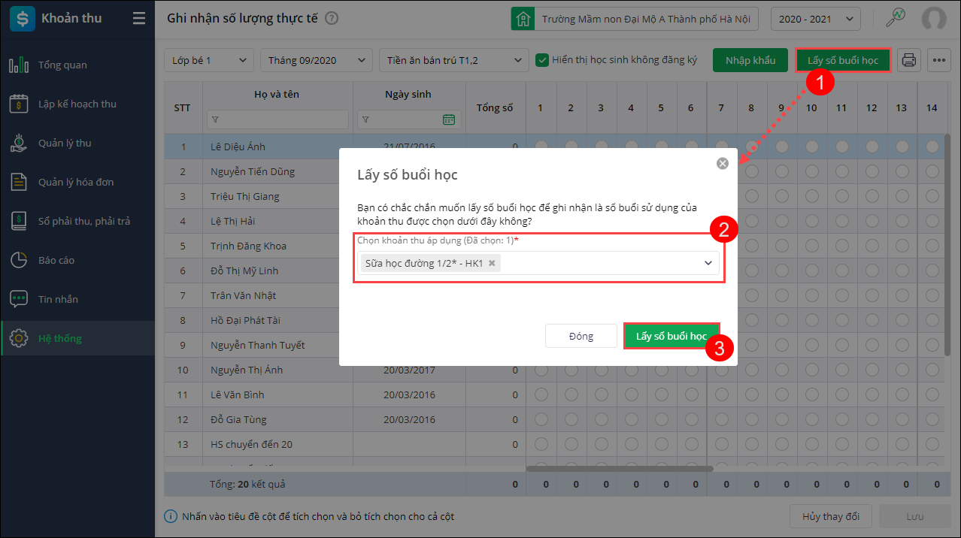Toggle day 5 circle for Đỗ Gia Tùng
Screen dimensions: 961x538
[661, 419]
